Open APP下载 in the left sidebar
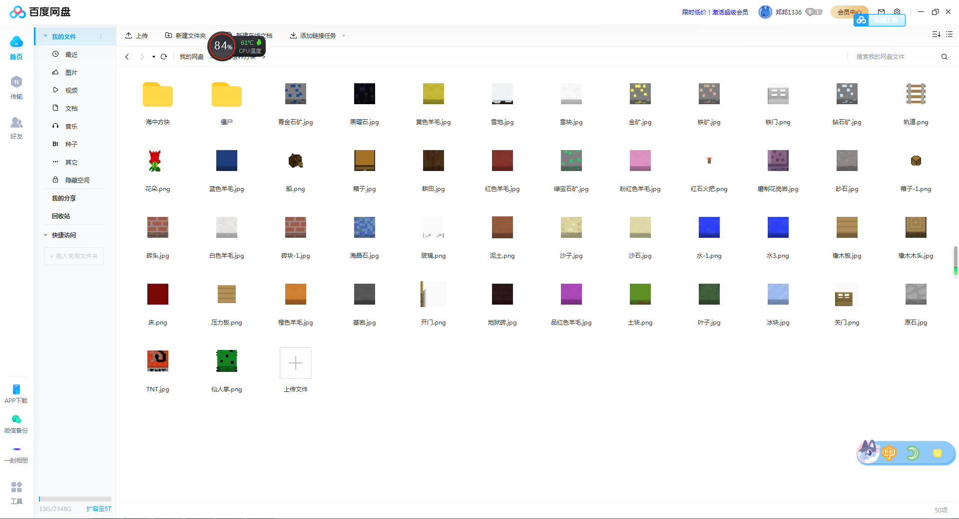Viewport: 959px width, 519px height. tap(16, 393)
